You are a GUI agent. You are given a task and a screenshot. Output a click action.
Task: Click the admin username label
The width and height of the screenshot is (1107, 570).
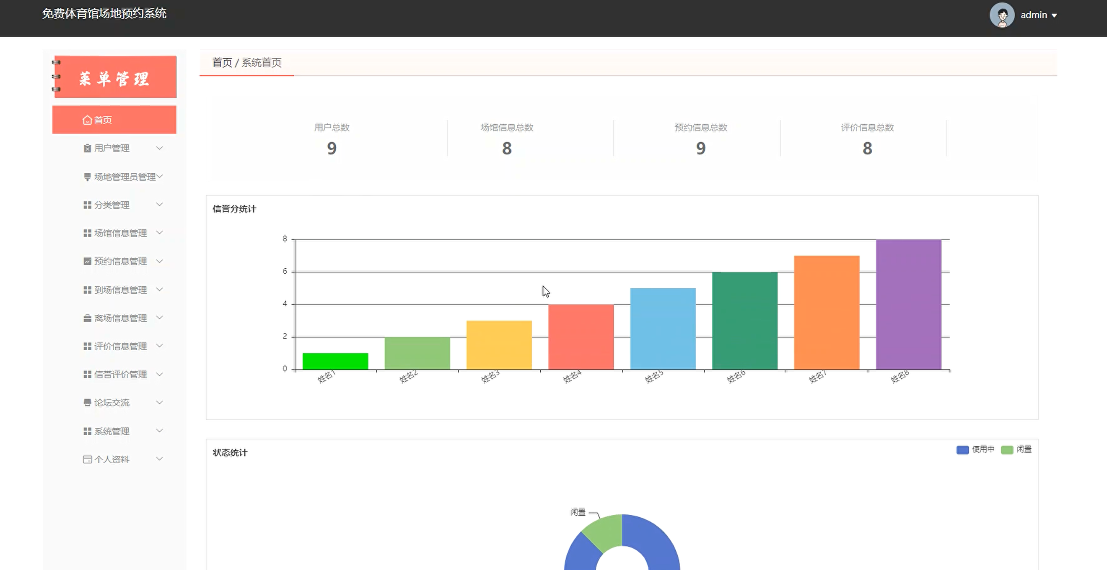(1034, 15)
